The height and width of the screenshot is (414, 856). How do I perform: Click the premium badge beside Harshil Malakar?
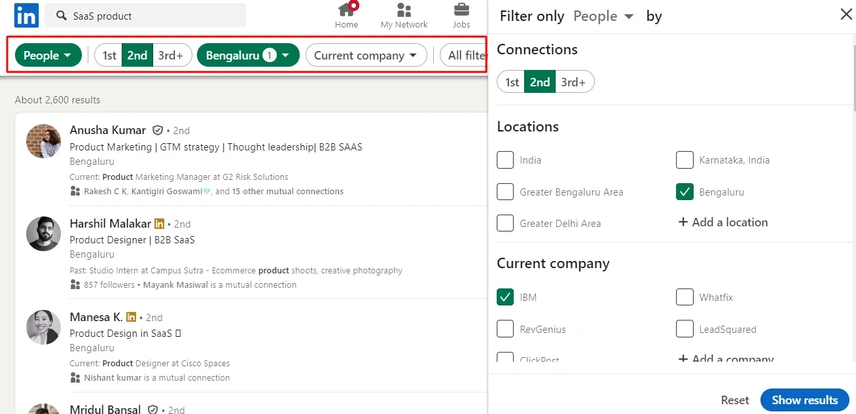tap(160, 224)
